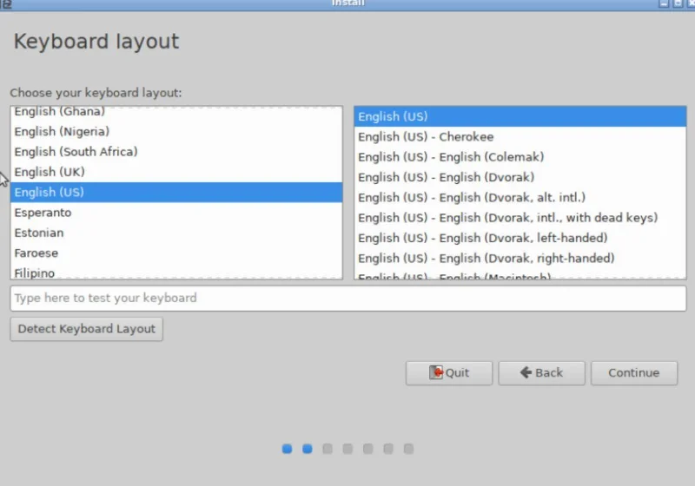The image size is (695, 486).
Task: Select Filipino keyboard layout
Action: click(176, 273)
